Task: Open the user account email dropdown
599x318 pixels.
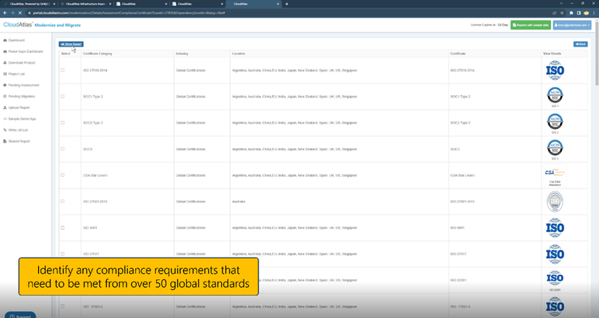Action: [572, 25]
